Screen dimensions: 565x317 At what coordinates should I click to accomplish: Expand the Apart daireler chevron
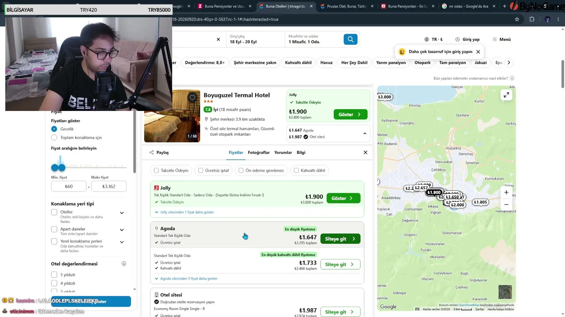coord(122,230)
